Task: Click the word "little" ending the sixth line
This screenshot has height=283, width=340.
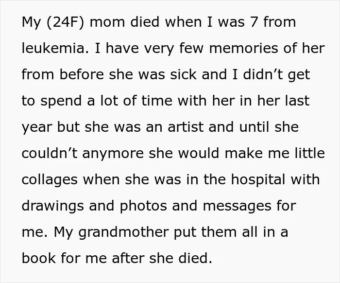Action: click(310, 153)
